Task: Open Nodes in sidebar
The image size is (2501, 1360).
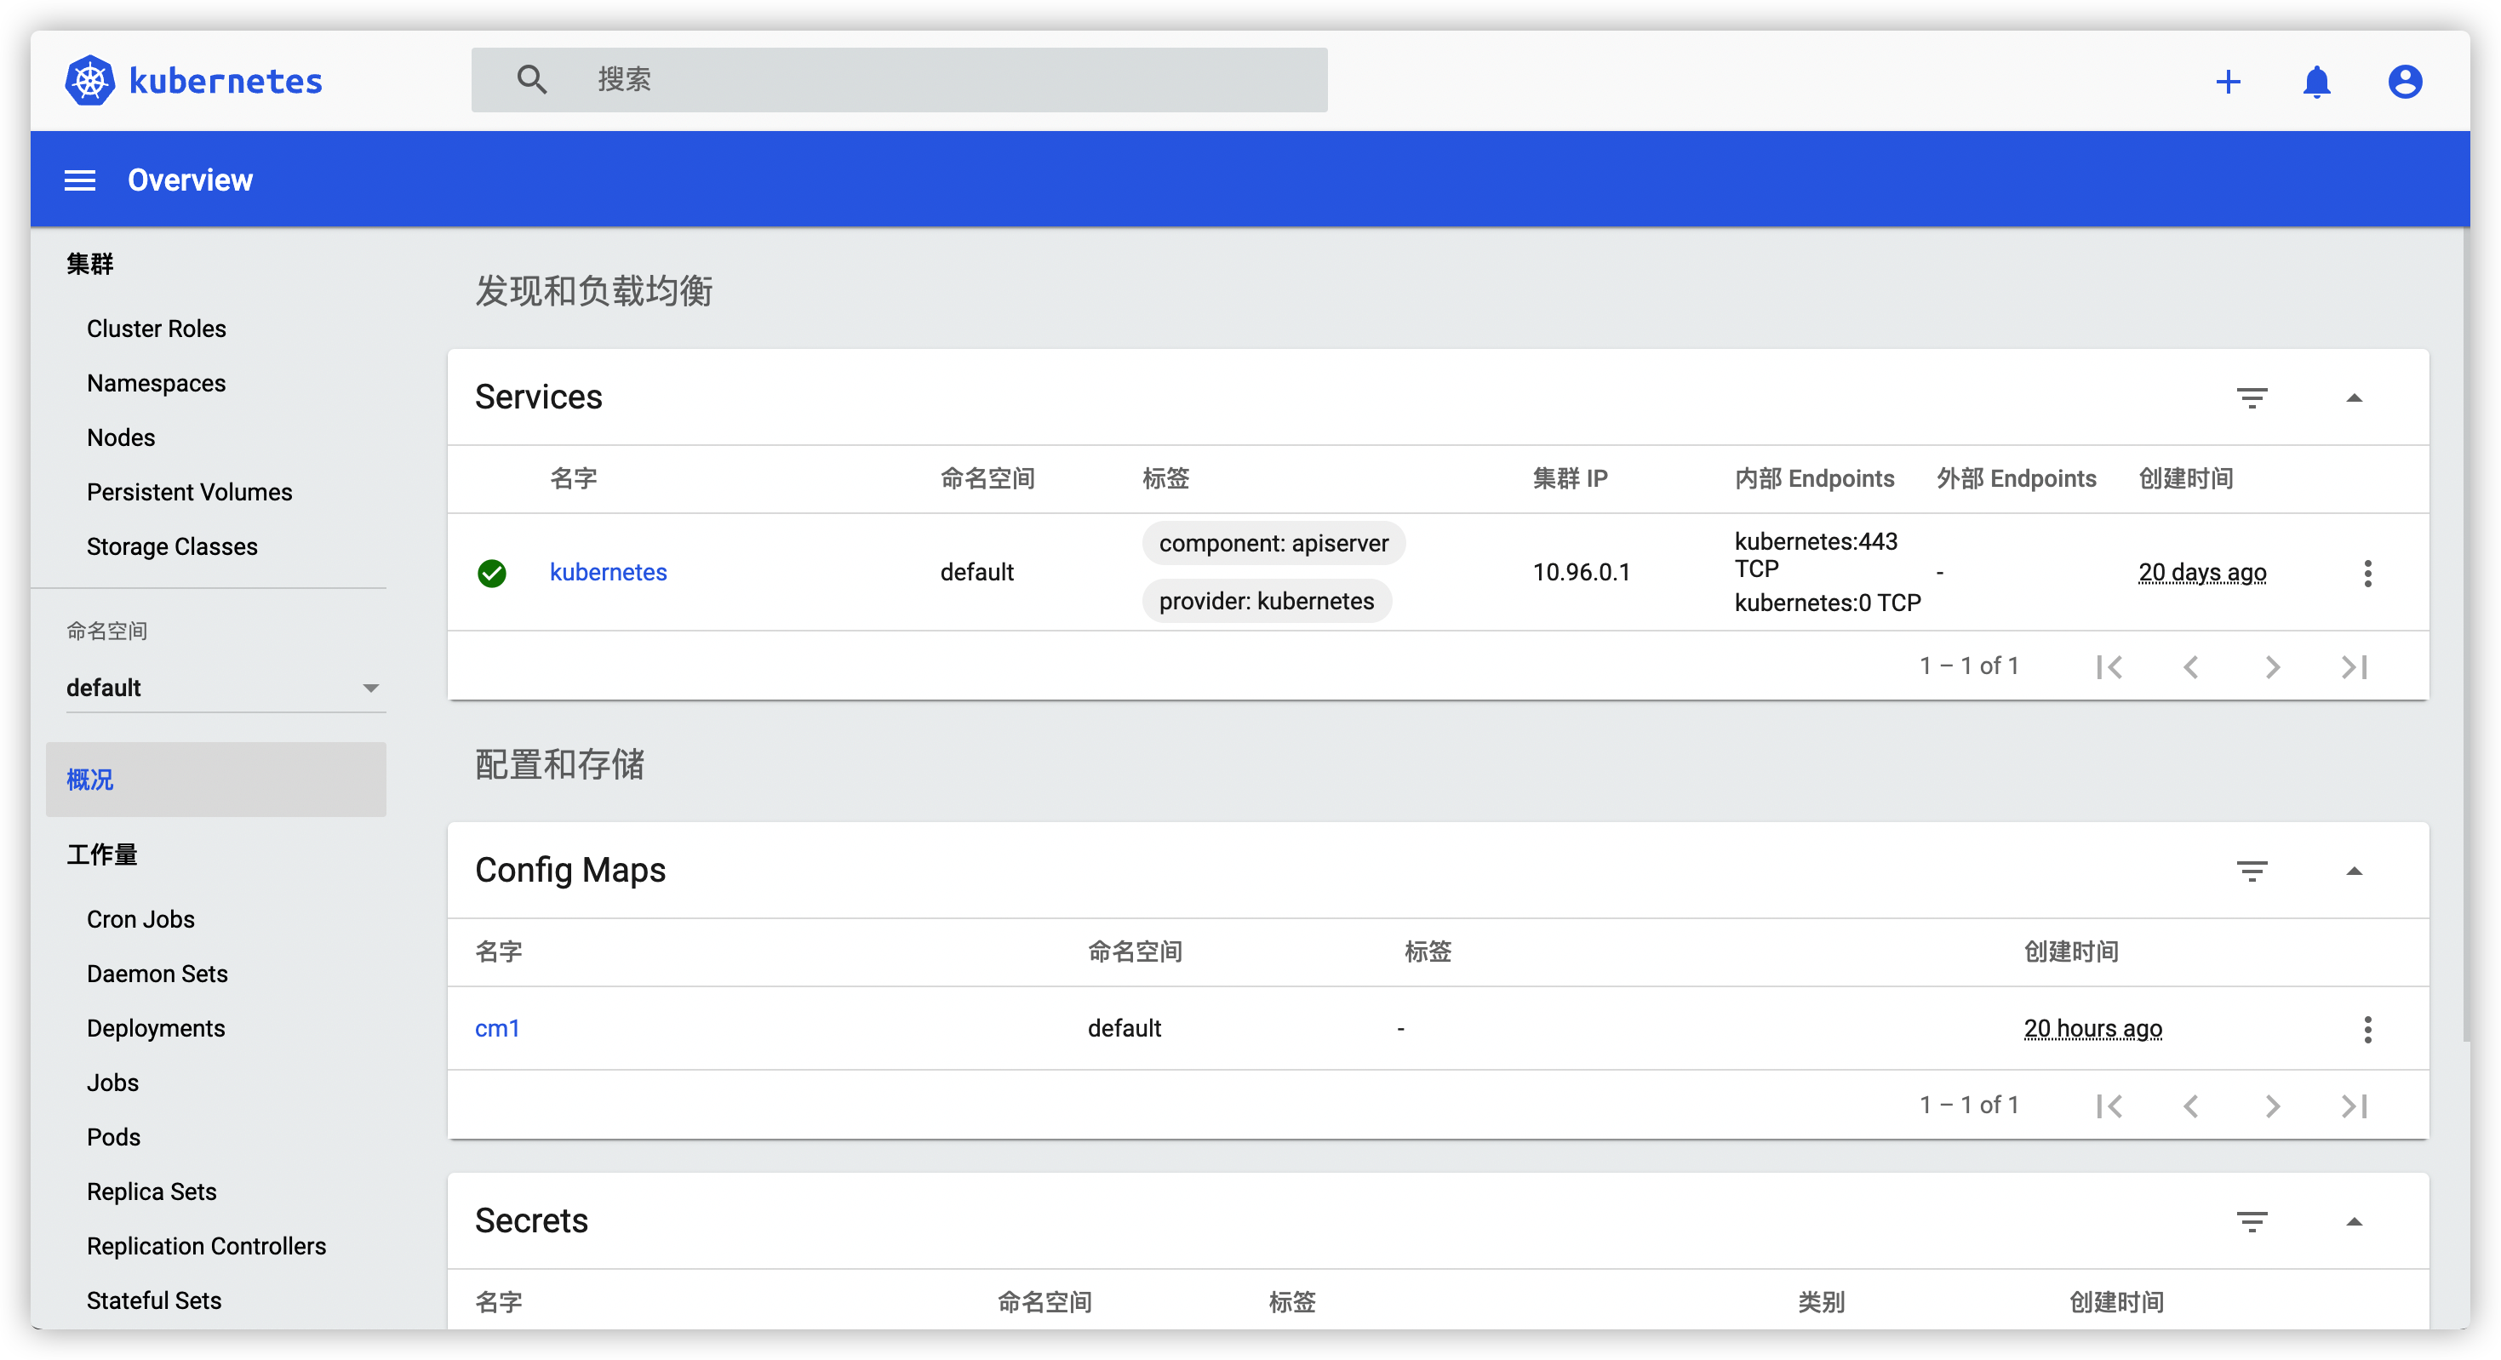Action: (x=122, y=437)
